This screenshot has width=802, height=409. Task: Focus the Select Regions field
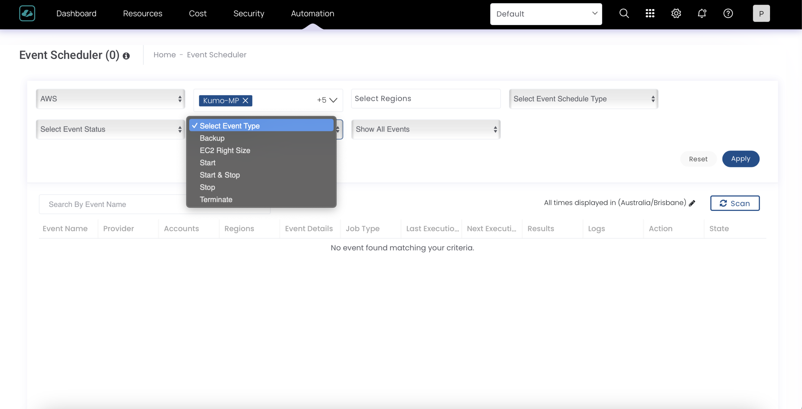426,99
